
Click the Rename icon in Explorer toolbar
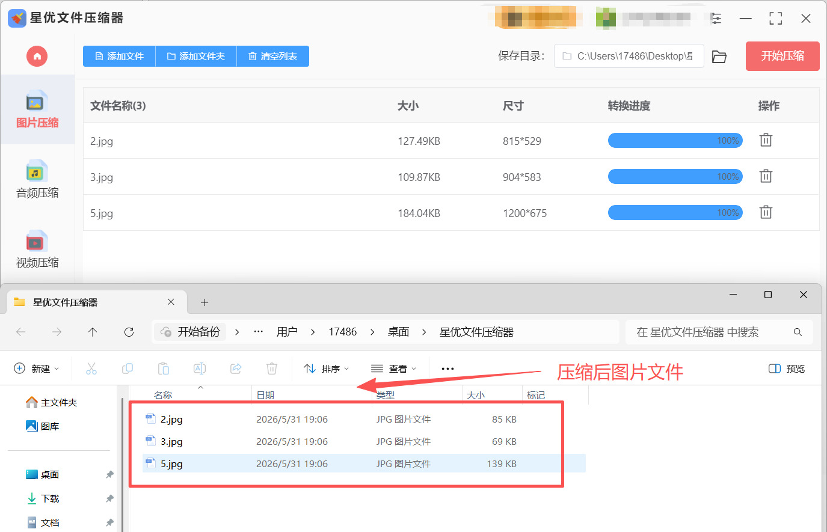200,368
